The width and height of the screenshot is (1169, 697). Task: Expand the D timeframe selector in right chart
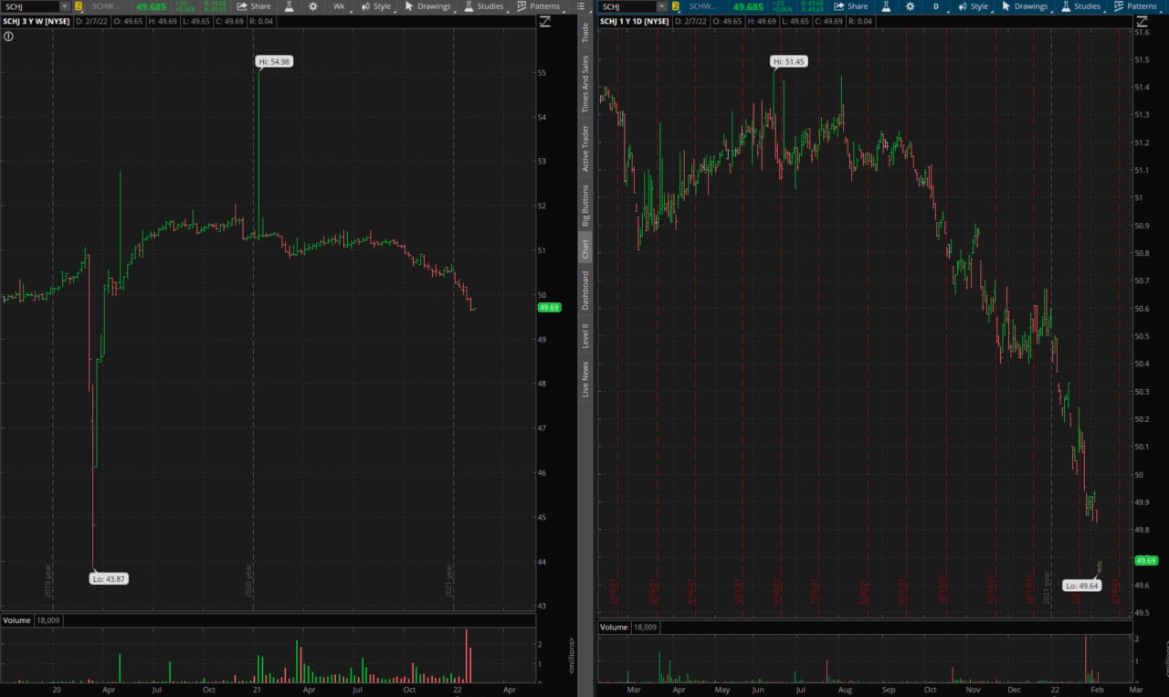pyautogui.click(x=936, y=6)
